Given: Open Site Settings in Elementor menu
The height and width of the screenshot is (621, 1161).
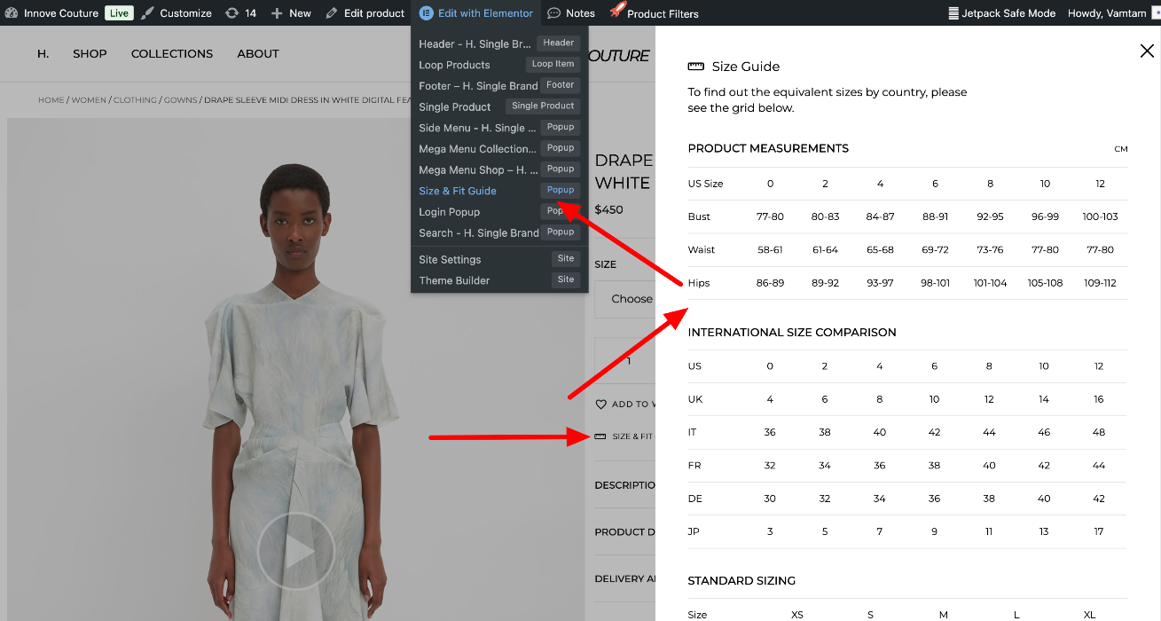Looking at the screenshot, I should (x=498, y=259).
